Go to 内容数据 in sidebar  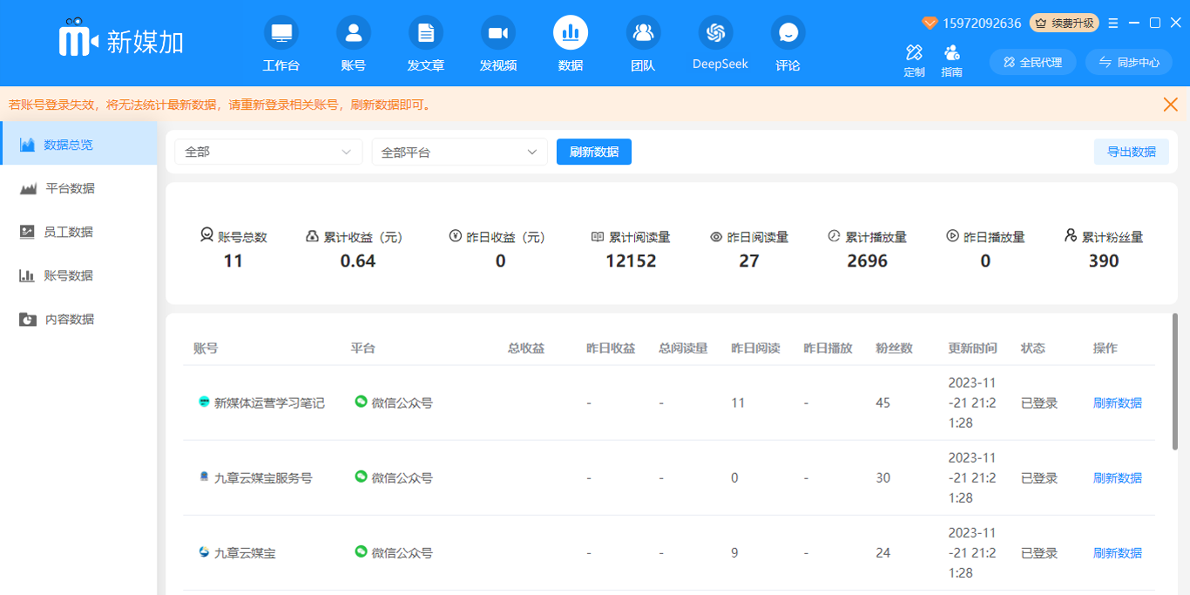pyautogui.click(x=69, y=319)
